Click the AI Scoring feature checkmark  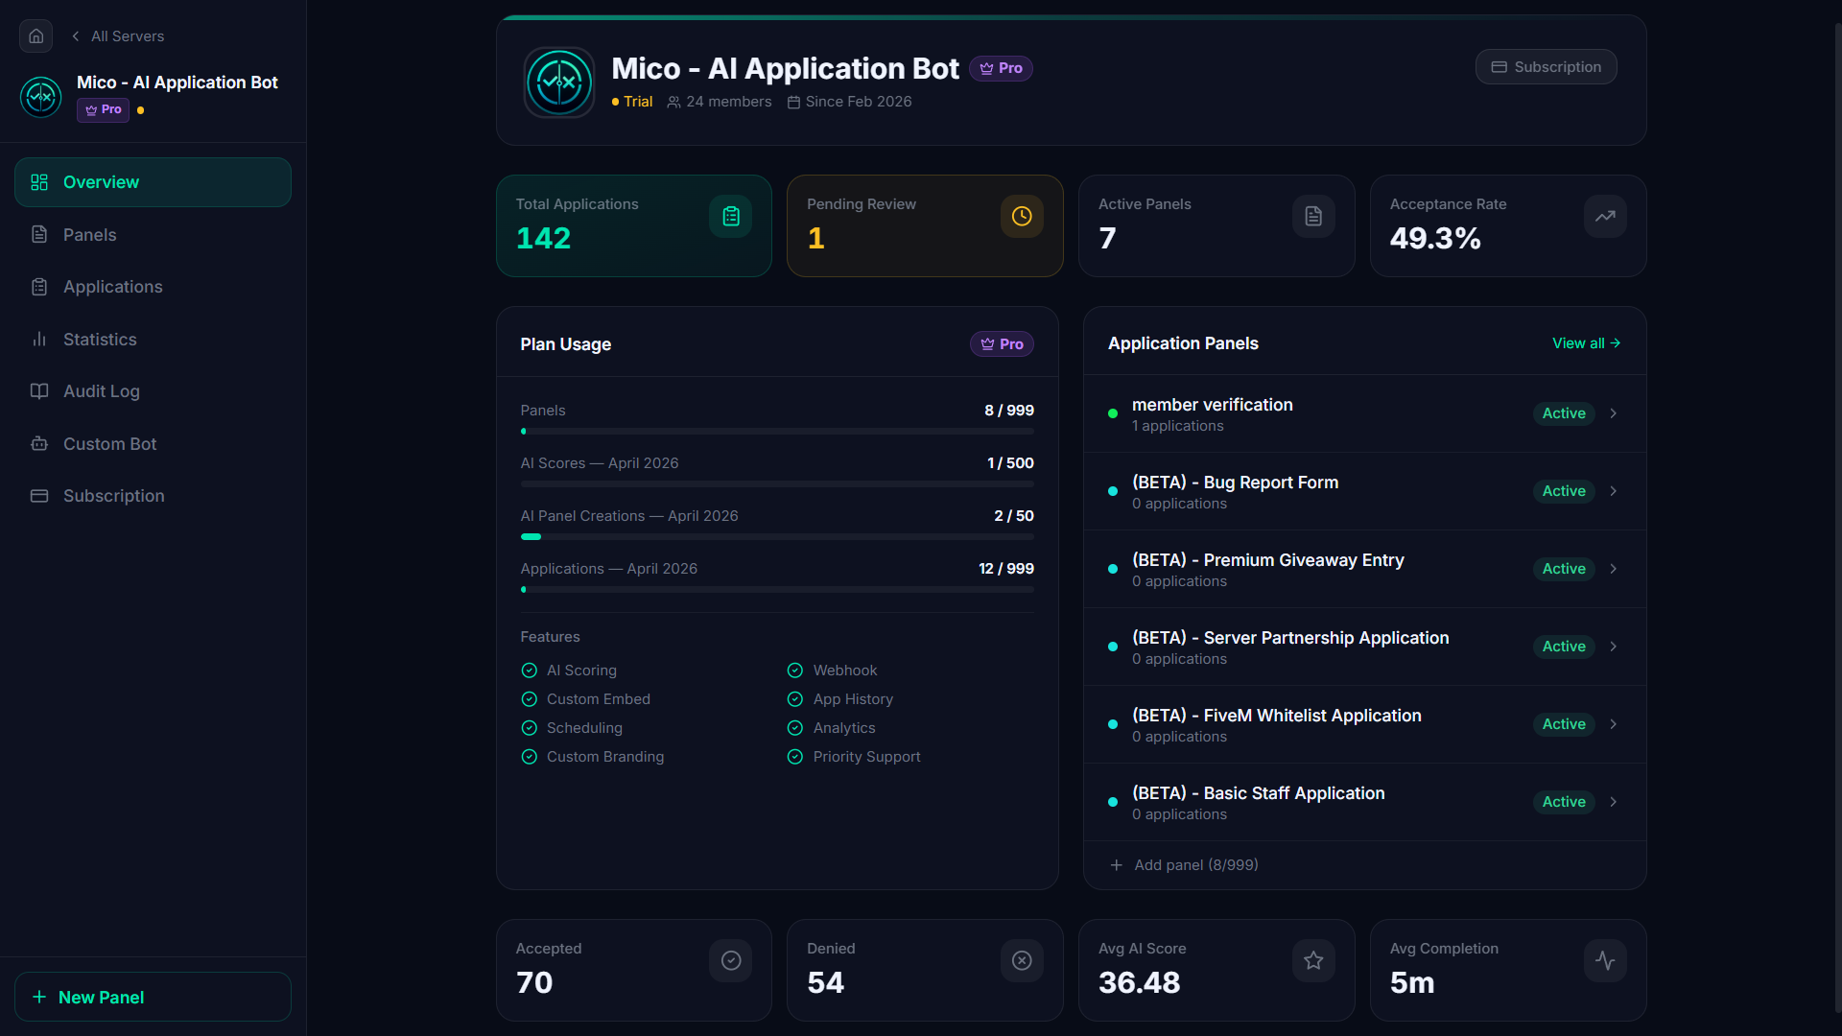coord(529,671)
